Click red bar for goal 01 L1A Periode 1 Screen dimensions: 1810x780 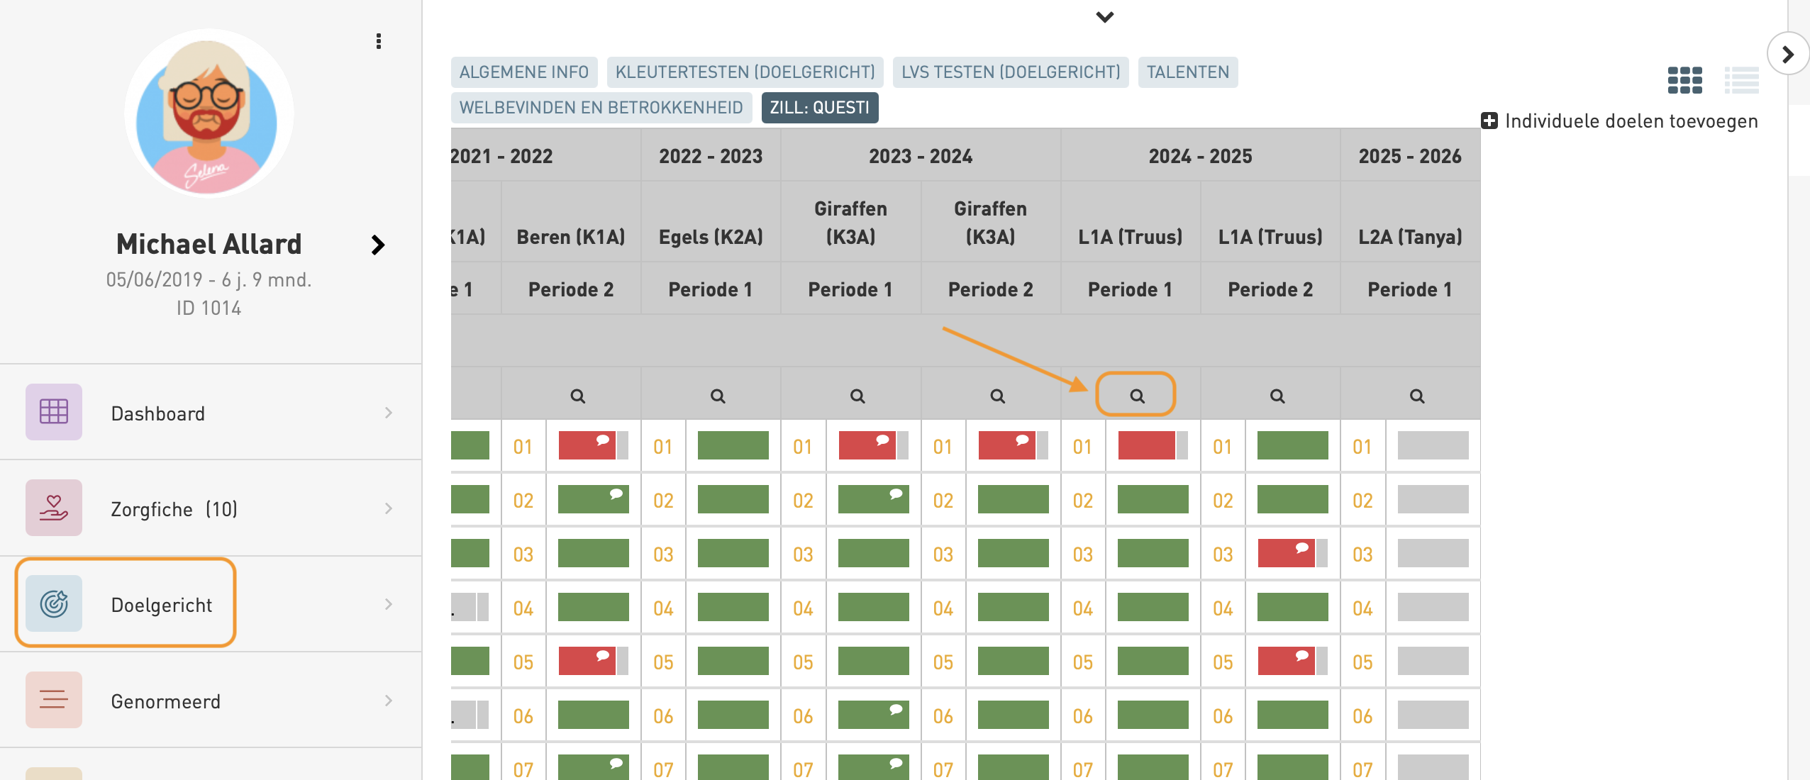(x=1146, y=446)
